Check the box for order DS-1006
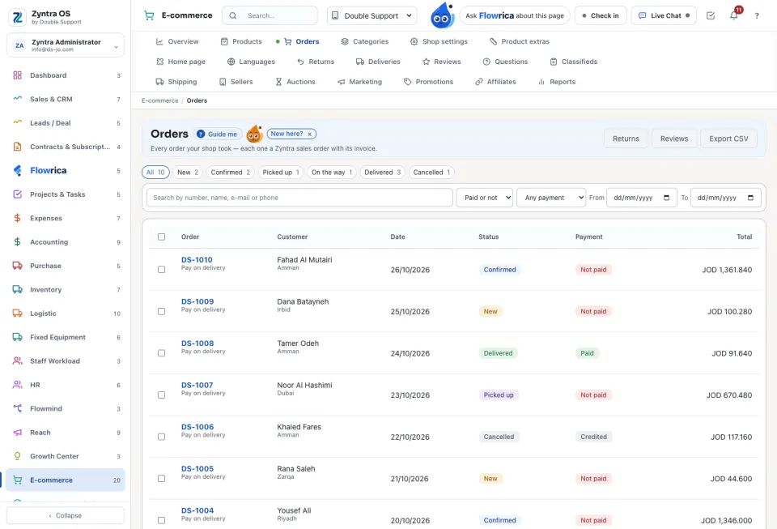The width and height of the screenshot is (777, 529). [162, 437]
